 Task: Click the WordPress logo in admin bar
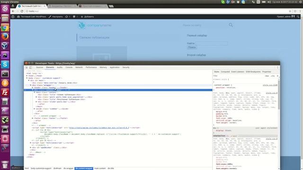(13, 17)
